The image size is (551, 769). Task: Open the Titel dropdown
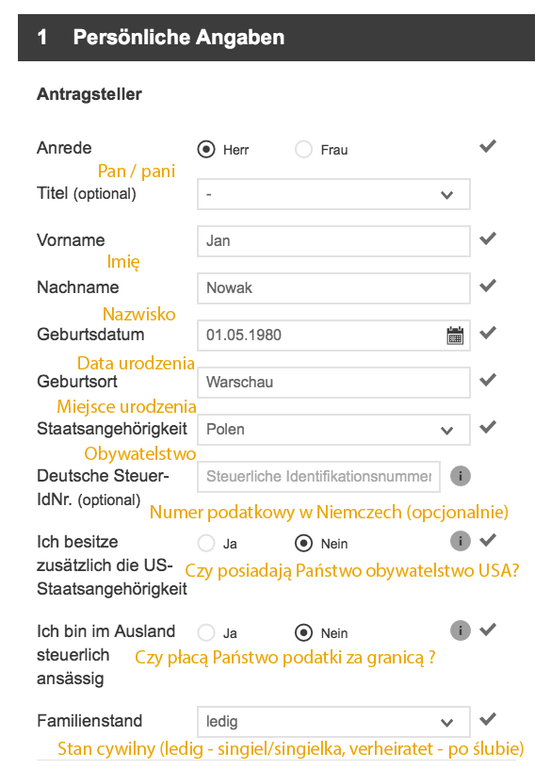(x=333, y=194)
